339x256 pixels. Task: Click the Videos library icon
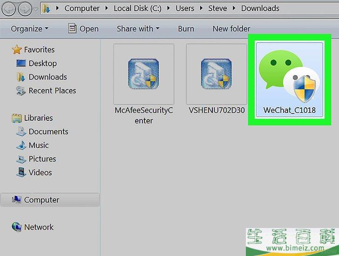[21, 173]
